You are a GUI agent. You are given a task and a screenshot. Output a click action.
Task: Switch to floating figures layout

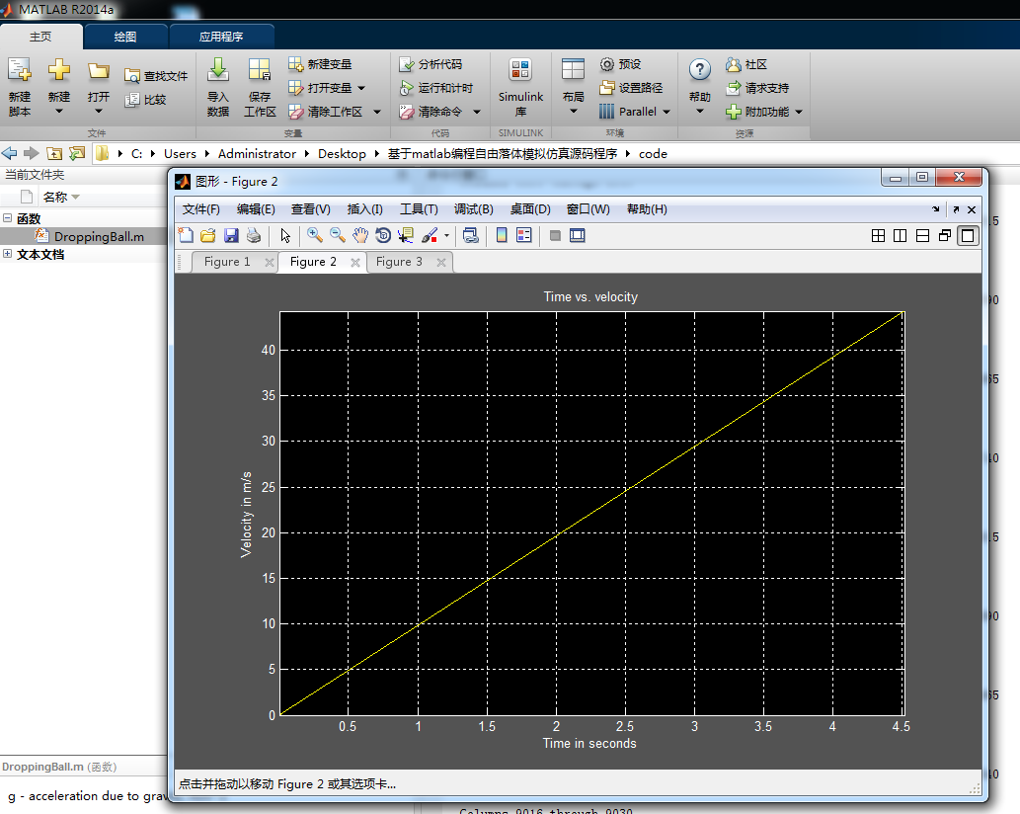coord(945,235)
